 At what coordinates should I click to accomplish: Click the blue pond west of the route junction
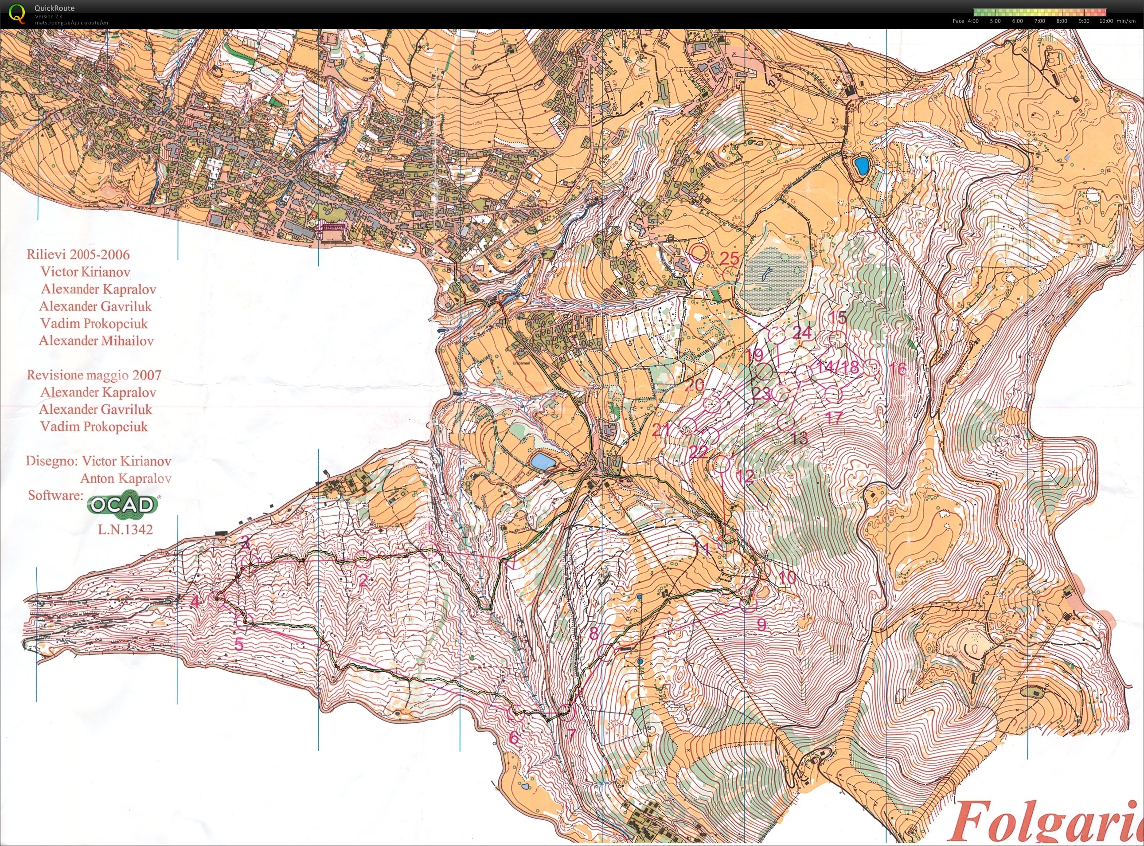click(x=543, y=462)
